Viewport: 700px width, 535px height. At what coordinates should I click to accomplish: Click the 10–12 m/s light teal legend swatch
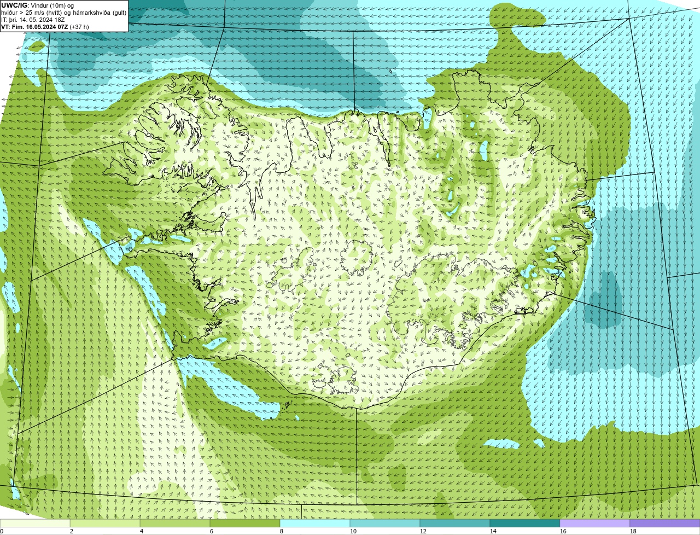click(x=385, y=523)
